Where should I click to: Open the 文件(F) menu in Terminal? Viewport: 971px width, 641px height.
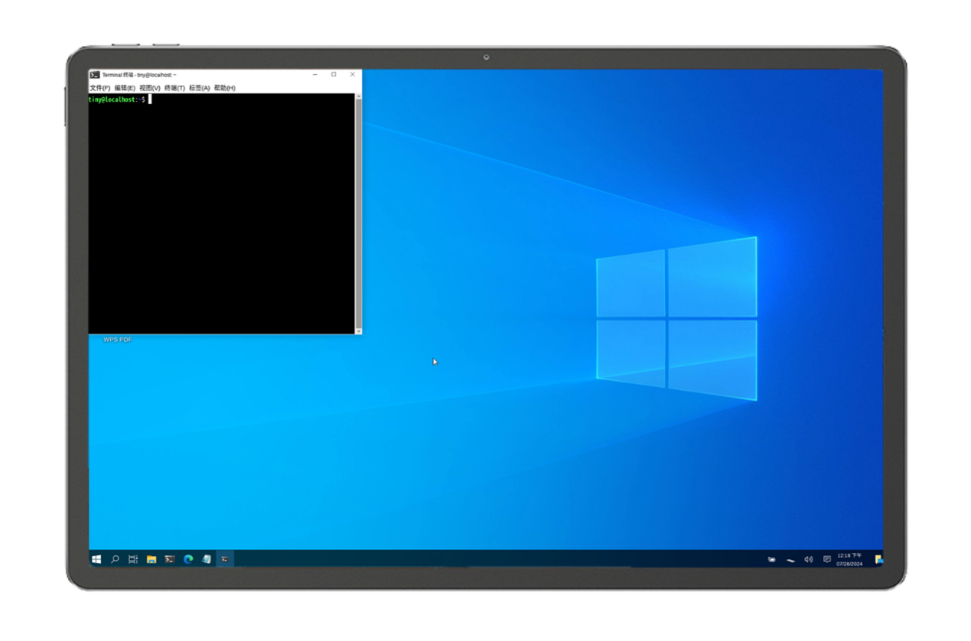point(99,88)
